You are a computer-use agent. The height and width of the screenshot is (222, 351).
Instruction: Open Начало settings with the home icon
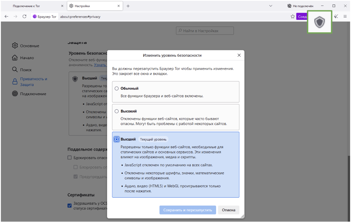point(15,58)
